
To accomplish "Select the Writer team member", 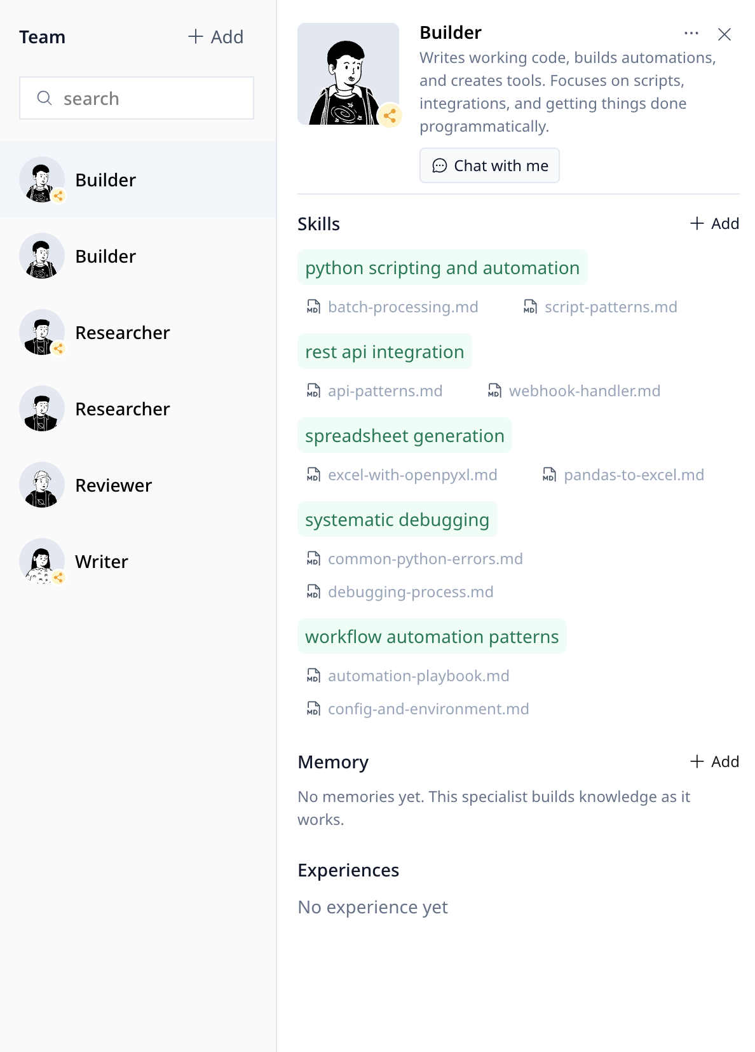I will [102, 562].
